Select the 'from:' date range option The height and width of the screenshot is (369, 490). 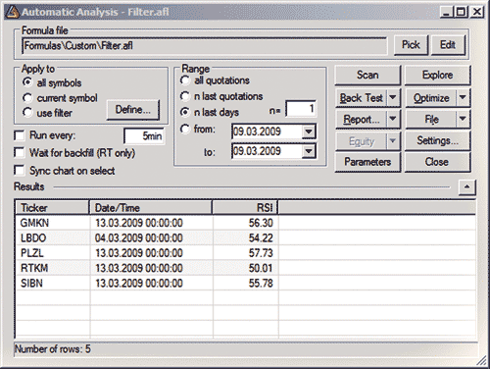pyautogui.click(x=185, y=129)
